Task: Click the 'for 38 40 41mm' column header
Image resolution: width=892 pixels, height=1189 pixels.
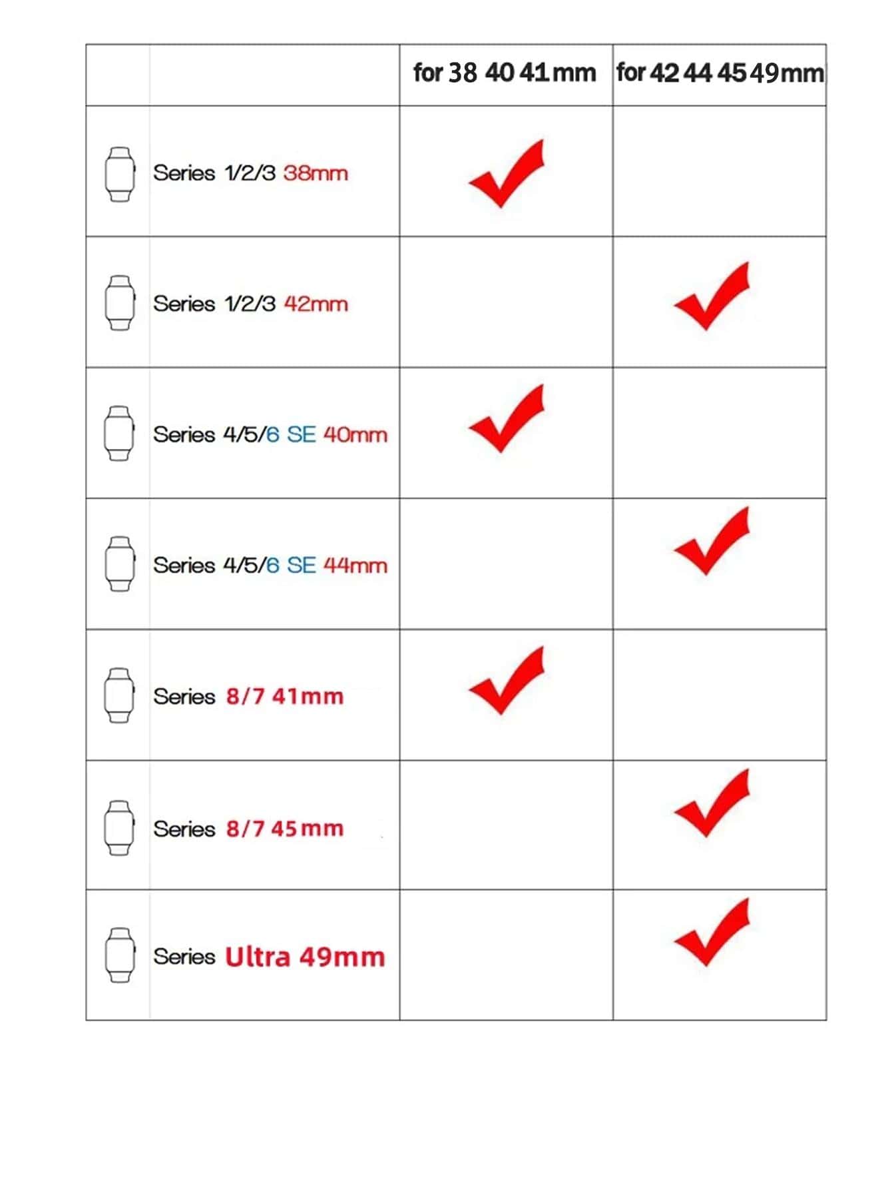Action: (505, 73)
